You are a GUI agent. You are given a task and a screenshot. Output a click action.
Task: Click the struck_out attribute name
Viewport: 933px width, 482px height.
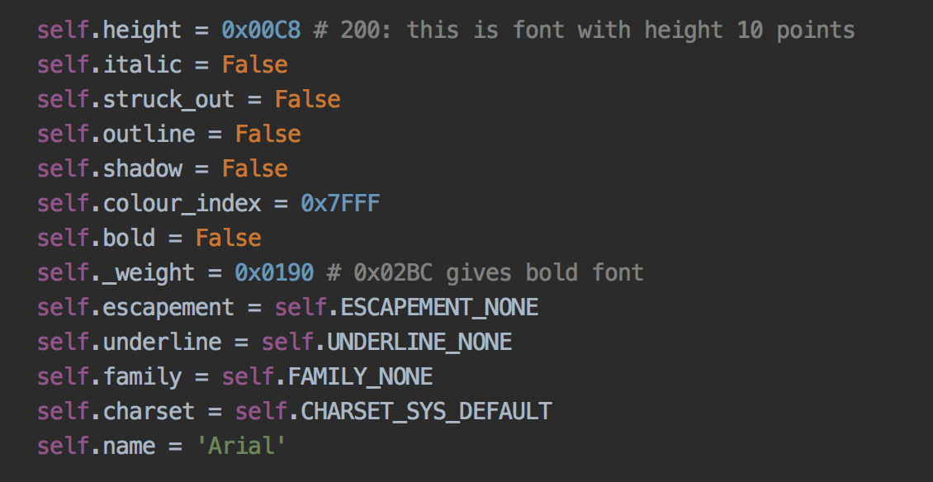168,99
